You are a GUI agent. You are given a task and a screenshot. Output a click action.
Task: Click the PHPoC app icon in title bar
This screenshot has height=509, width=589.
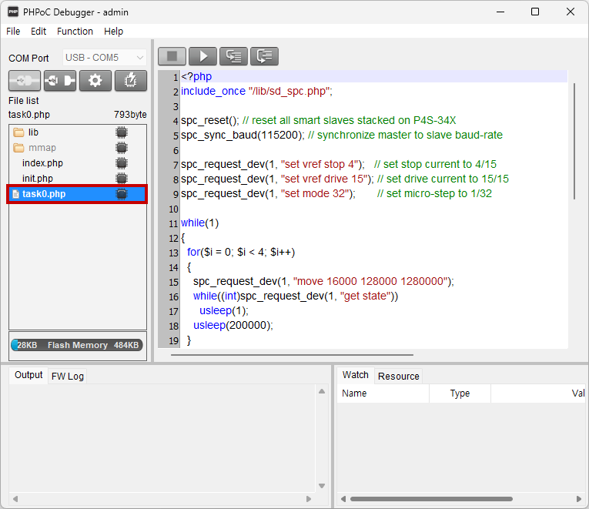tap(13, 12)
